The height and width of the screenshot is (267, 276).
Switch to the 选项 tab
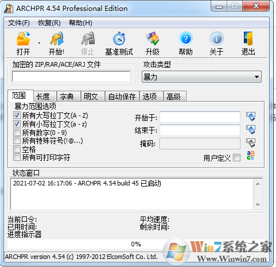pos(151,96)
